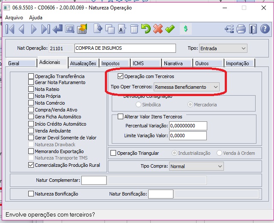Add a new record with the plus page icon

point(98,29)
